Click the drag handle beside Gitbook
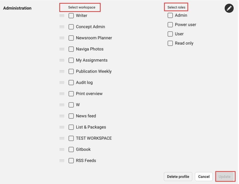This screenshot has height=184, width=239. click(62, 149)
